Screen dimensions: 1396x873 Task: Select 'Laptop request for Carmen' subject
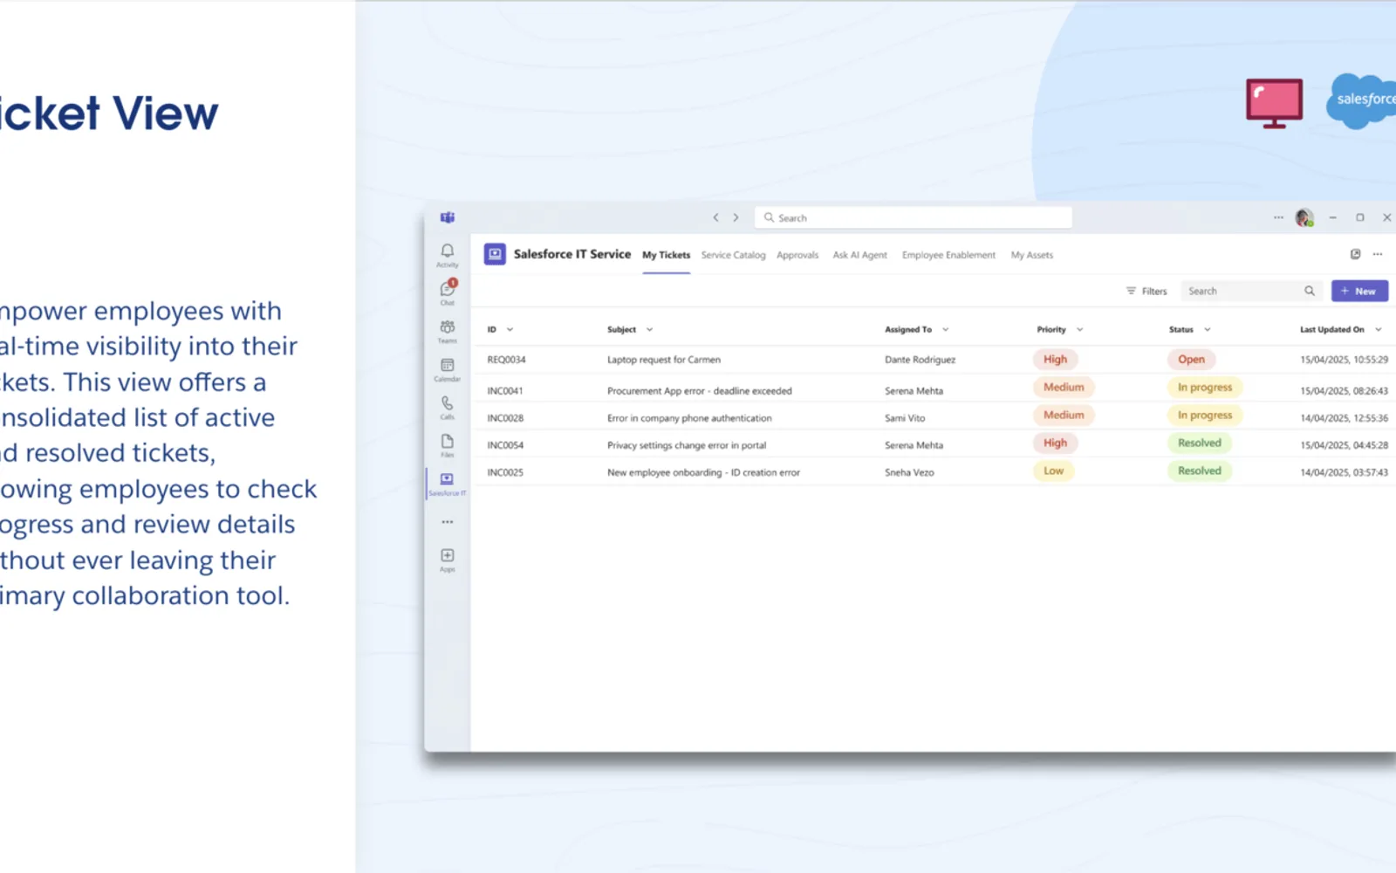click(x=664, y=360)
